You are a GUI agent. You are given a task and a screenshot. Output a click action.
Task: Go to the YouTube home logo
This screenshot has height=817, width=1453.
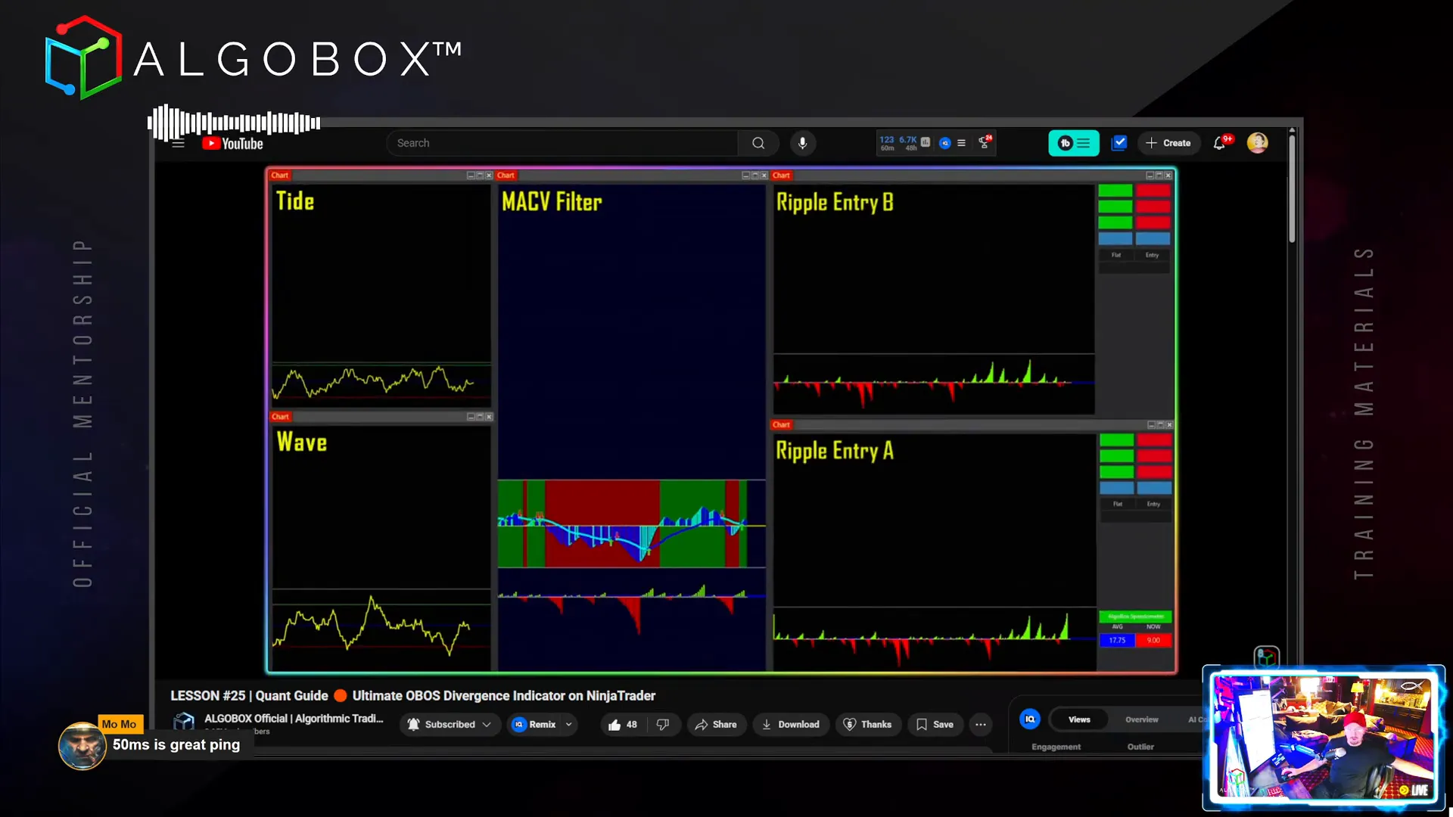point(232,144)
